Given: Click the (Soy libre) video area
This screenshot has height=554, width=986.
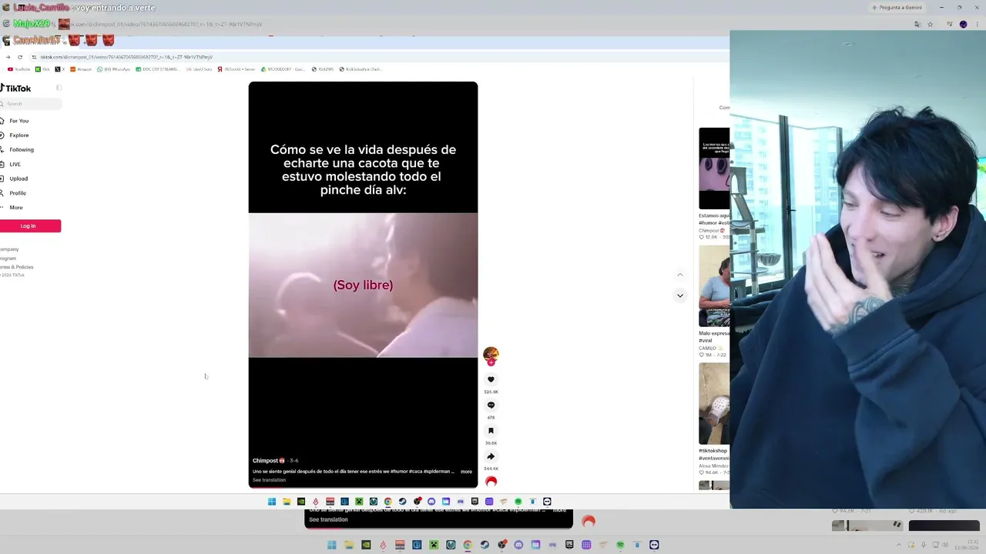Looking at the screenshot, I should tap(363, 285).
